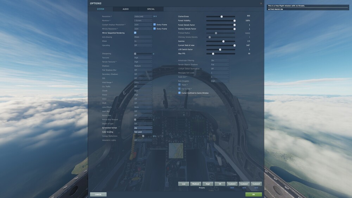
Task: Toggle the Vsync checkbox
Action: coord(180,85)
